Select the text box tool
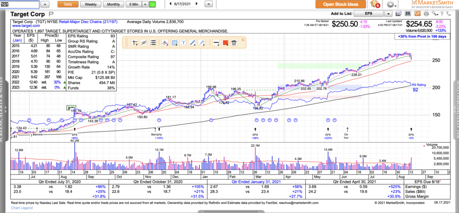The image size is (459, 213). pos(183,43)
